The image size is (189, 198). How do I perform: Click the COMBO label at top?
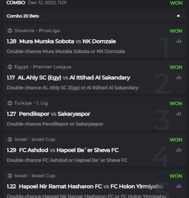16,3
